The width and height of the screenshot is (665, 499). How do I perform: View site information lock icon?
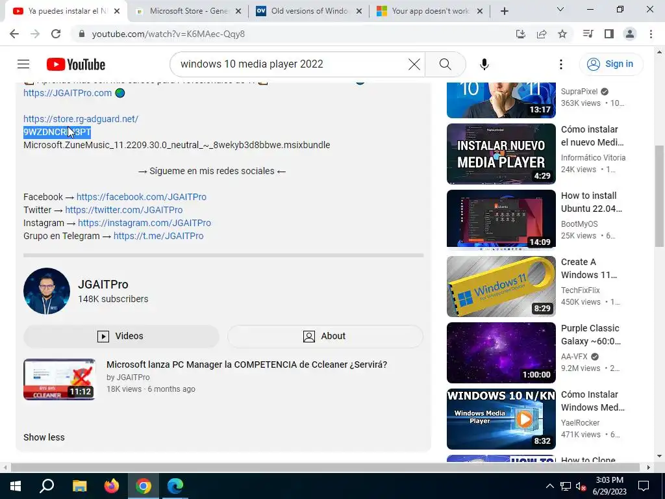click(82, 34)
